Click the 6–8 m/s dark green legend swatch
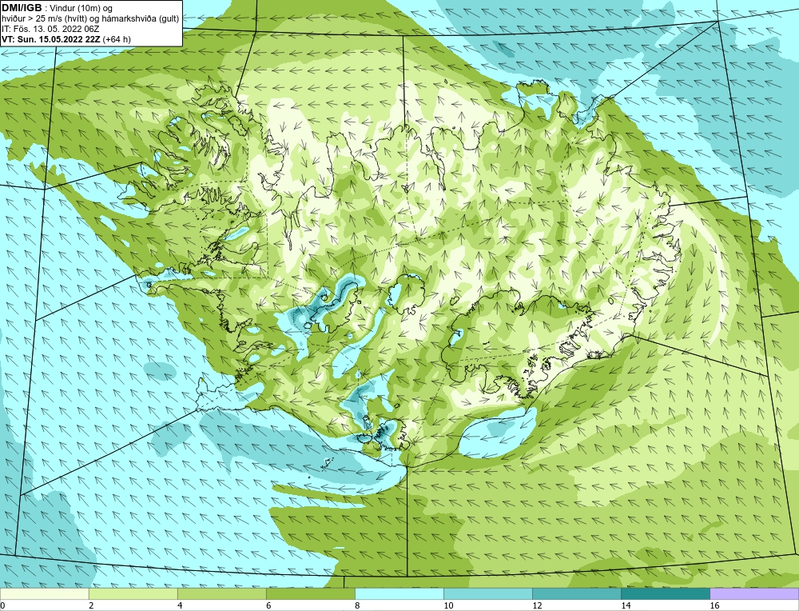The width and height of the screenshot is (799, 611). tap(310, 593)
